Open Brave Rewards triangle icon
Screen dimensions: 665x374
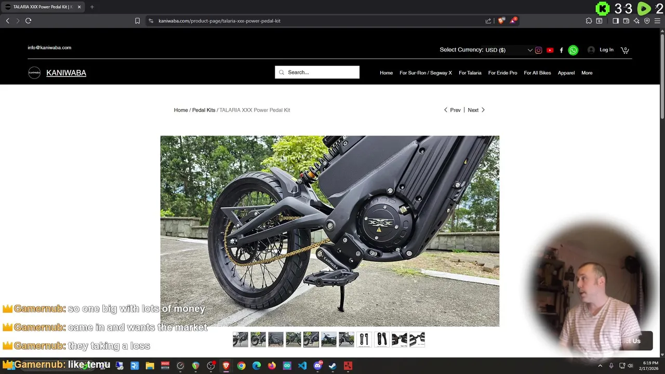pyautogui.click(x=513, y=21)
